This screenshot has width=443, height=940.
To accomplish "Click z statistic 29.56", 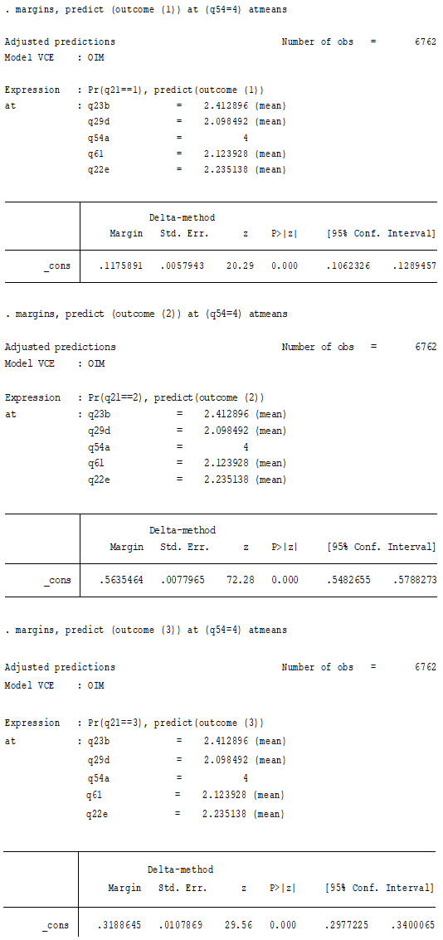I will pyautogui.click(x=236, y=925).
